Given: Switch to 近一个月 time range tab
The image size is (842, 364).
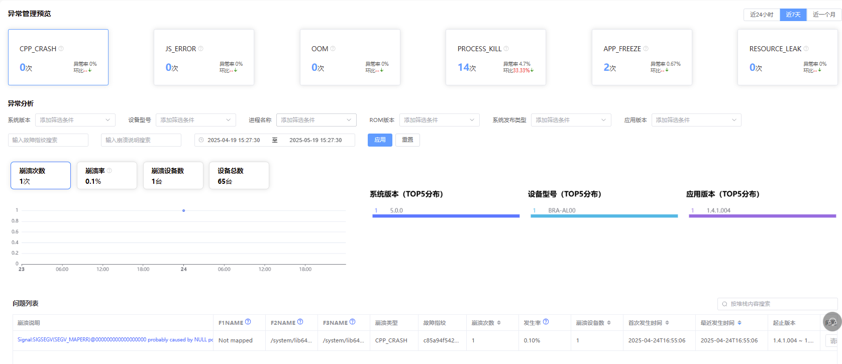Looking at the screenshot, I should [x=824, y=15].
